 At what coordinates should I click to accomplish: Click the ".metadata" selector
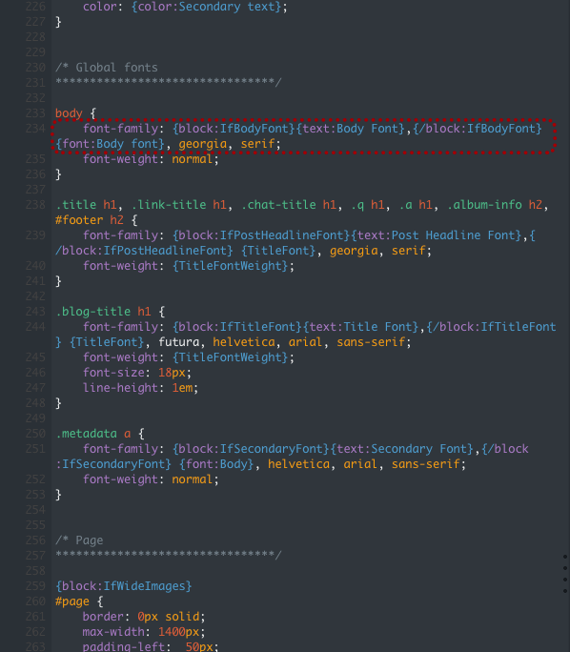(x=86, y=434)
